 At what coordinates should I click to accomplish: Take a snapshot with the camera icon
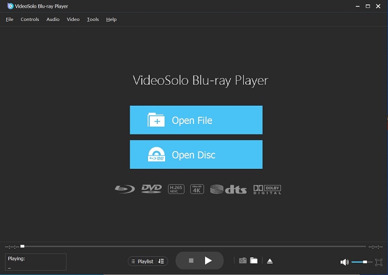pyautogui.click(x=243, y=261)
